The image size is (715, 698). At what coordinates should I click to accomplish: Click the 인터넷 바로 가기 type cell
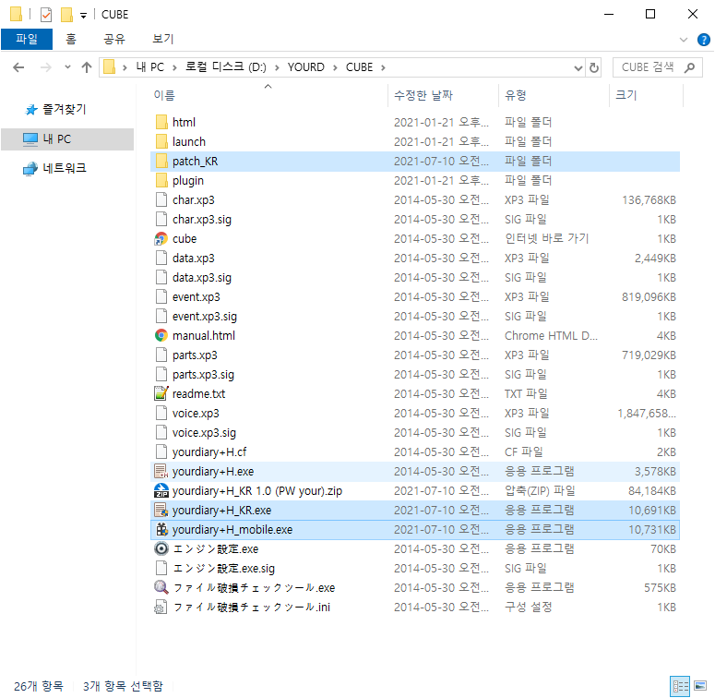[547, 238]
